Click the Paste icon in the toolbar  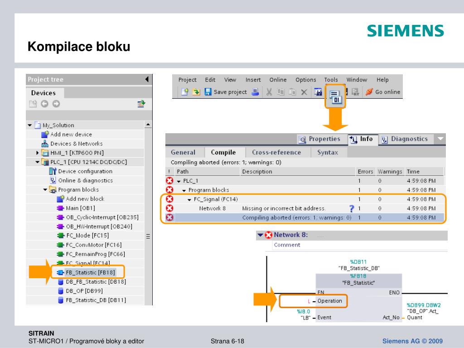292,92
